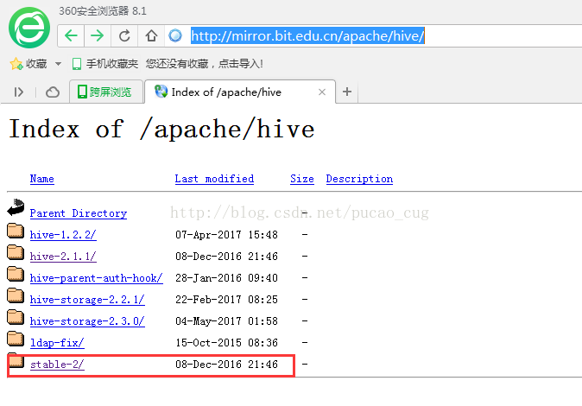Sort listing by Name column
This screenshot has height=406, width=582.
(x=42, y=179)
